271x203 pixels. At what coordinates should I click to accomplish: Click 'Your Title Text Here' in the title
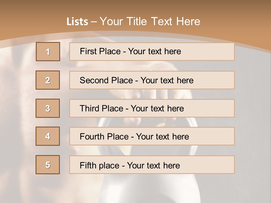pyautogui.click(x=150, y=21)
